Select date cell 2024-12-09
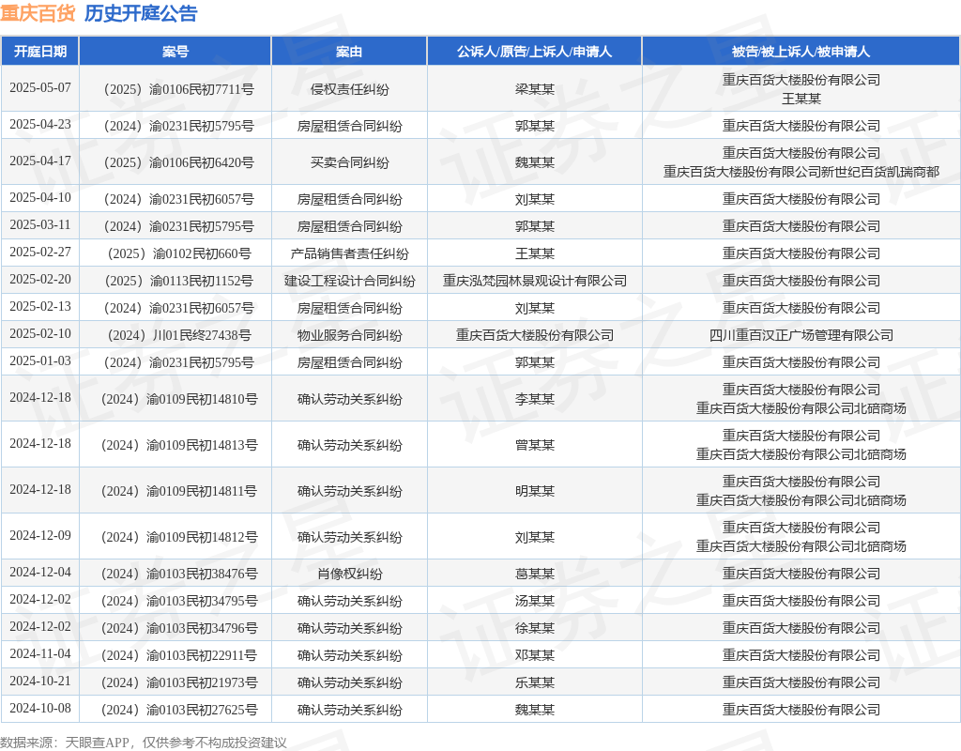 [x=39, y=535]
